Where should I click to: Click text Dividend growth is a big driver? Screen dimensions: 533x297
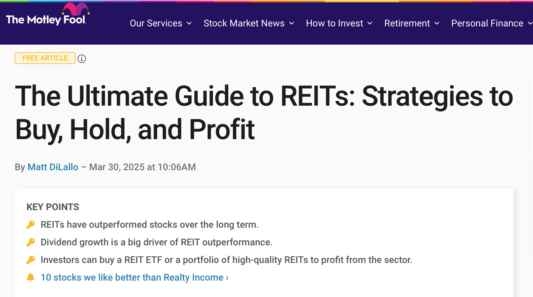(x=156, y=242)
